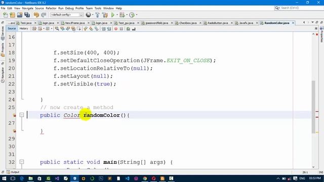Run the project with green play icon

pos(113,15)
